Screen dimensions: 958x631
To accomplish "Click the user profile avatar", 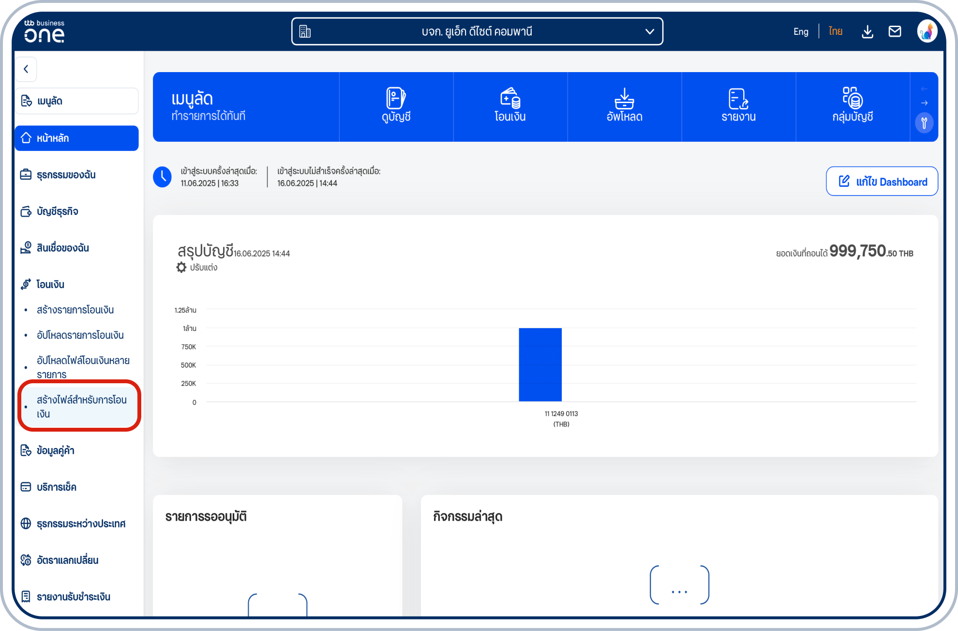I will point(927,32).
